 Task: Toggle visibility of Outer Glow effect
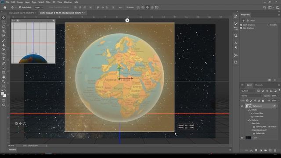(x=252, y=117)
